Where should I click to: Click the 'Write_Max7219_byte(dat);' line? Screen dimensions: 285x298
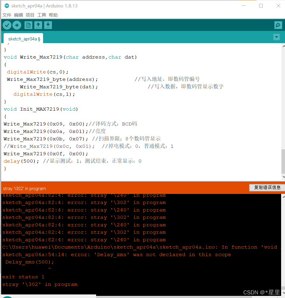(59, 87)
